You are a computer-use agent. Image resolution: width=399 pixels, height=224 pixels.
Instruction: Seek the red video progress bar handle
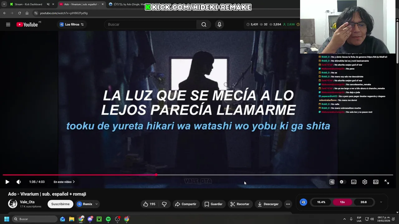tap(156, 175)
